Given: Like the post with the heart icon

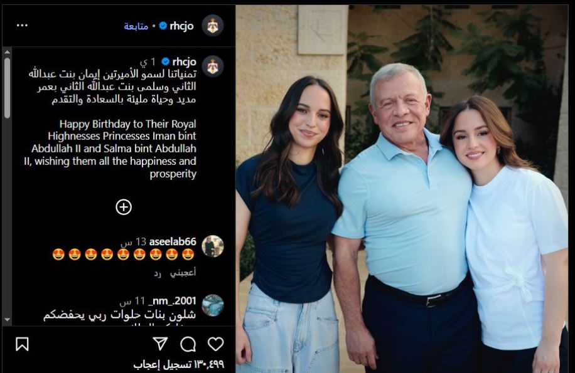Looking at the screenshot, I should point(216,344).
